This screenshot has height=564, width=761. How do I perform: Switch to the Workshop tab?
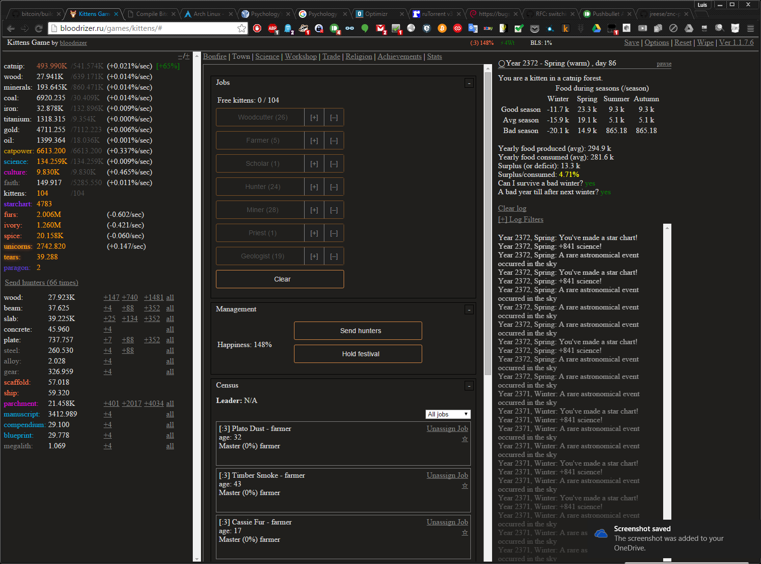[x=300, y=56]
